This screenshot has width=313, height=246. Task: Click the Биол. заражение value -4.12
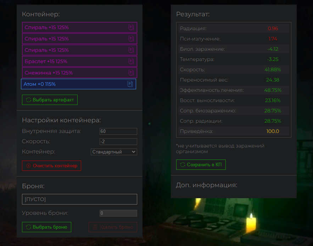(x=273, y=49)
